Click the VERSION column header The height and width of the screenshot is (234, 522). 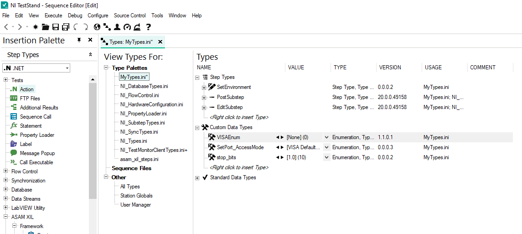click(x=390, y=68)
